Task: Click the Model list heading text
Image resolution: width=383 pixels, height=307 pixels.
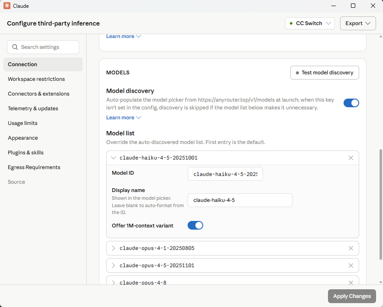Action: [x=120, y=133]
